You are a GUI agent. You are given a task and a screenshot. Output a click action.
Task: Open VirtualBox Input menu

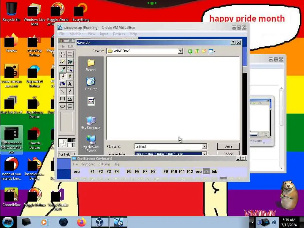[x=104, y=34]
